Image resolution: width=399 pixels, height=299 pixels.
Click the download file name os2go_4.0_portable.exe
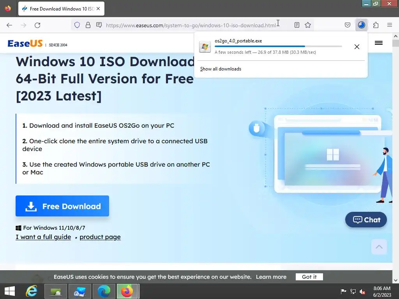(238, 40)
